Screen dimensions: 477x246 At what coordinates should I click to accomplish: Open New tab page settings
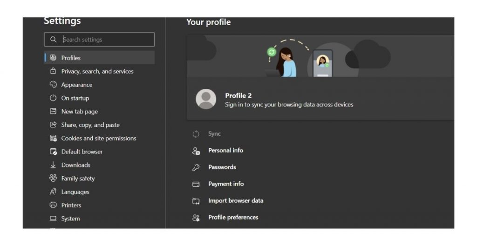79,112
